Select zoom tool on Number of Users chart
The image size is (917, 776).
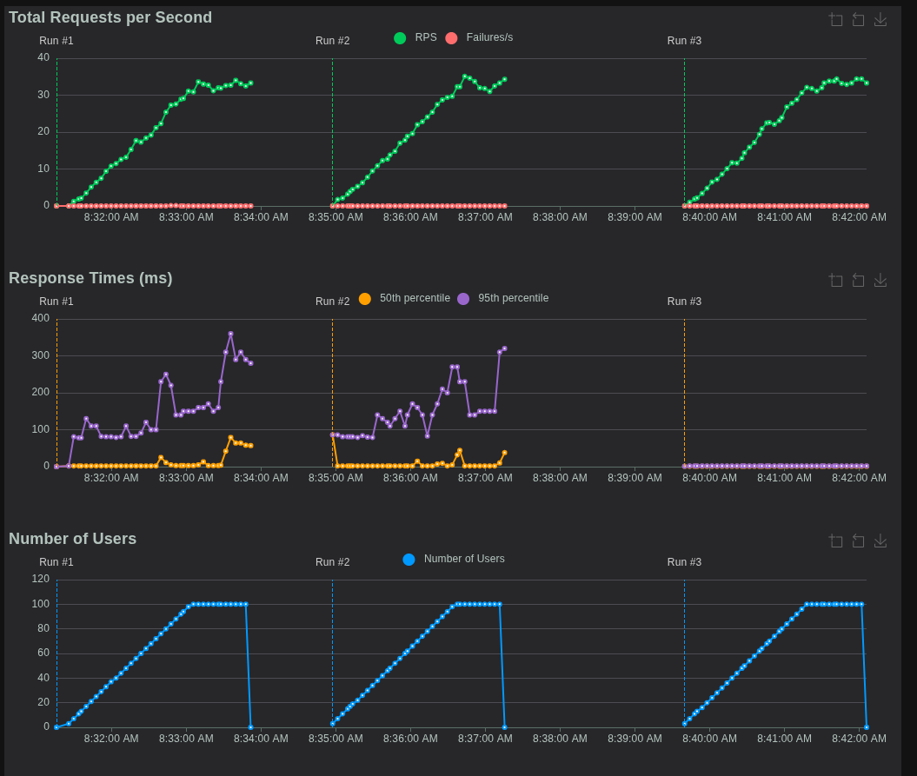(835, 541)
